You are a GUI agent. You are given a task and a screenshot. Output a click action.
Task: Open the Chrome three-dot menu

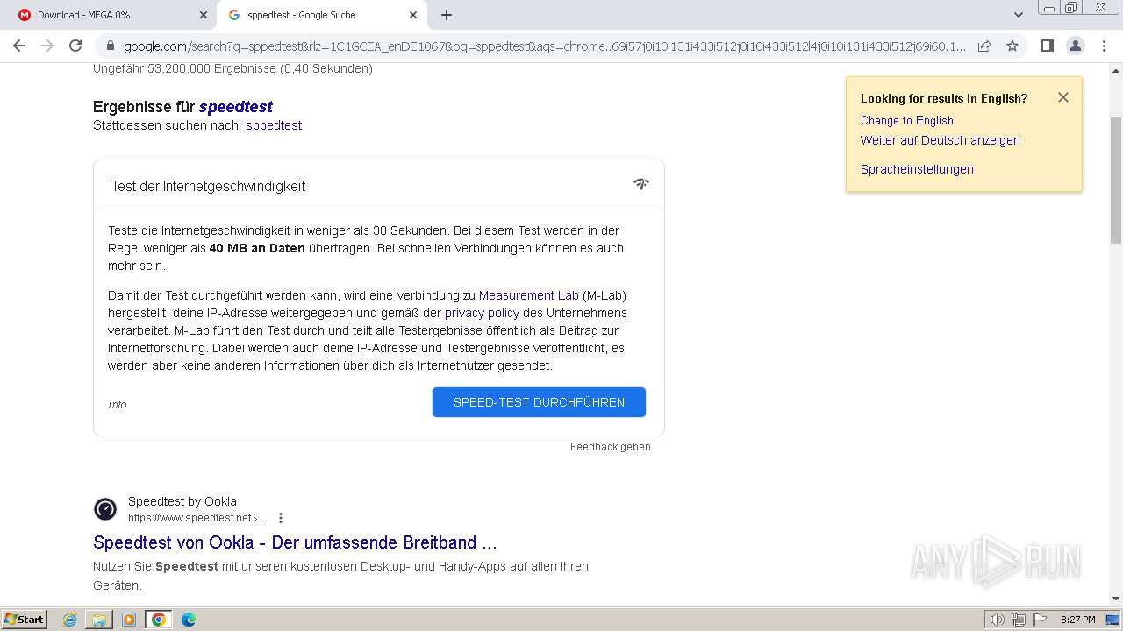click(1104, 46)
